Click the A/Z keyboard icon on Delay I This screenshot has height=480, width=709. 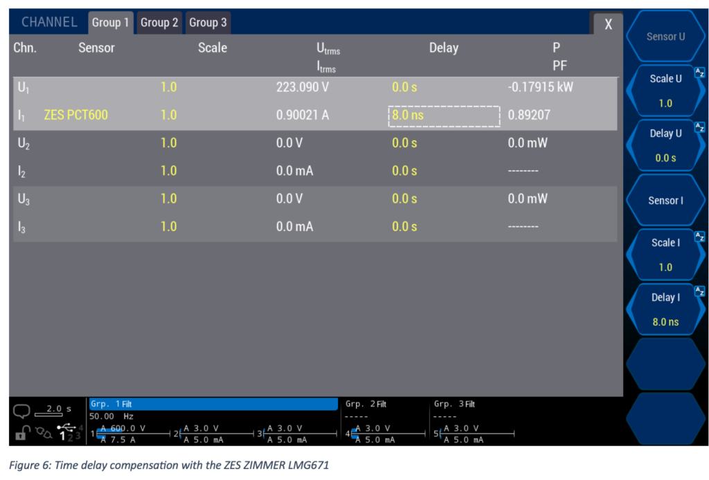coord(699,291)
